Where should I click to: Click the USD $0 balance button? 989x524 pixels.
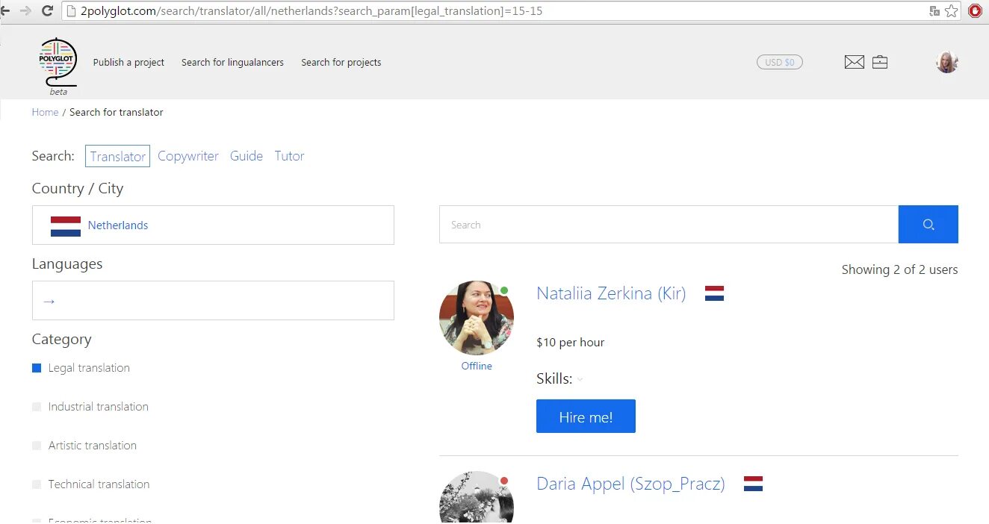(780, 62)
